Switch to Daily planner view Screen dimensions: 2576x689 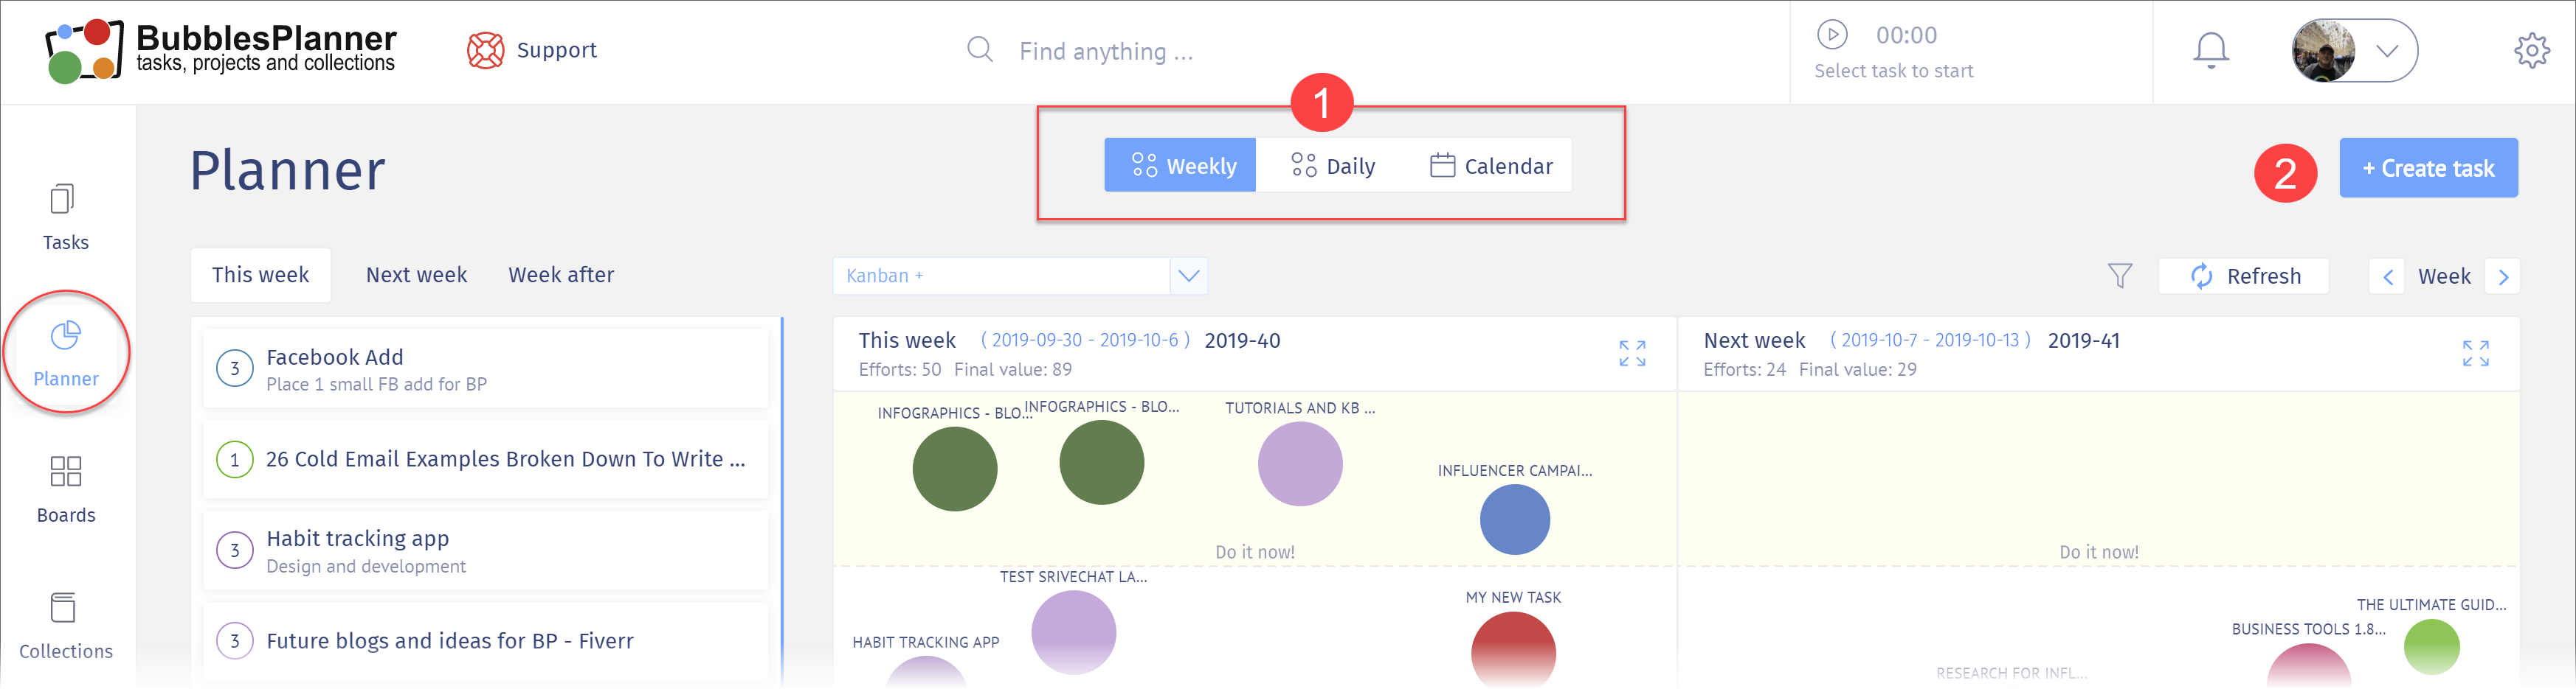tap(1333, 165)
